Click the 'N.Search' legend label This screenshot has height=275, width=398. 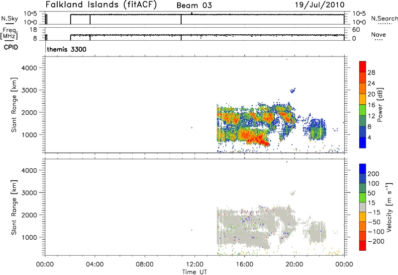coord(384,18)
